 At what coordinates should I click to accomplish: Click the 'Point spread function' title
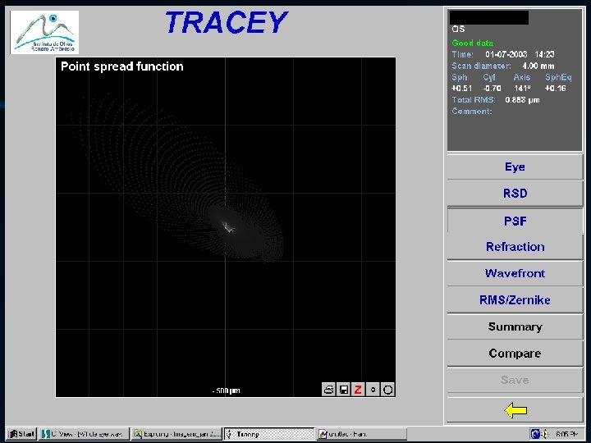pos(122,66)
